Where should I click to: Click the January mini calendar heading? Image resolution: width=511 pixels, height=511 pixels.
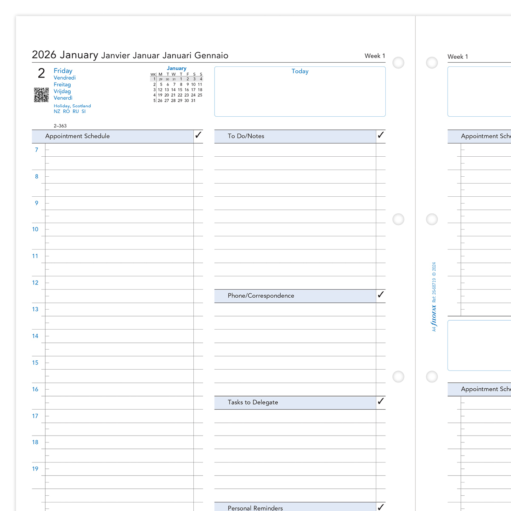pyautogui.click(x=176, y=68)
